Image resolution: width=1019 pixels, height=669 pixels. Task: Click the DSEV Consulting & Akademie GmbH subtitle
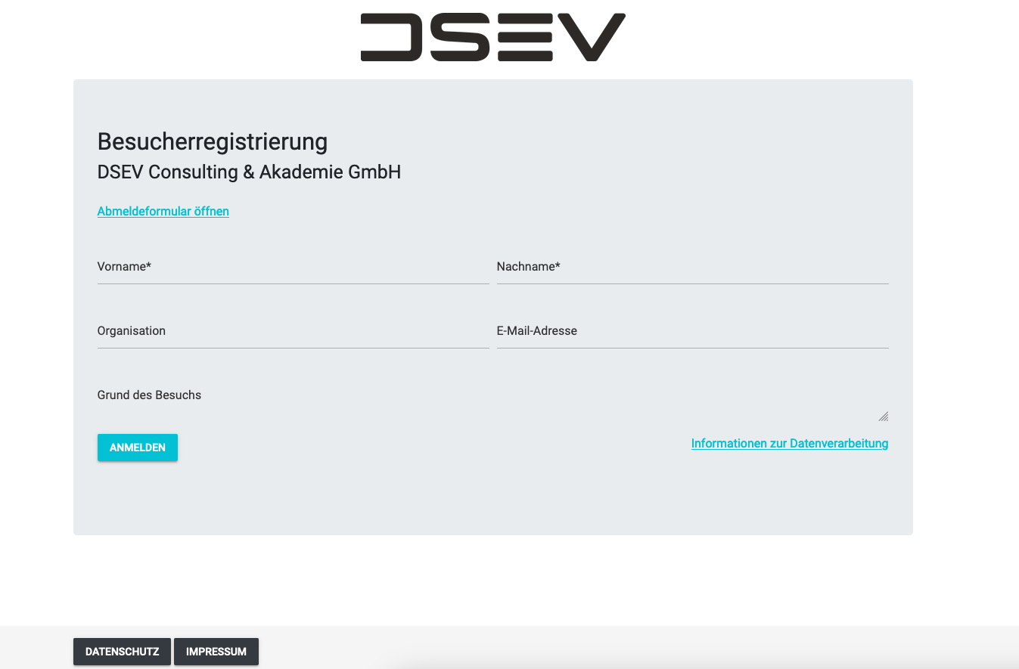tap(249, 172)
